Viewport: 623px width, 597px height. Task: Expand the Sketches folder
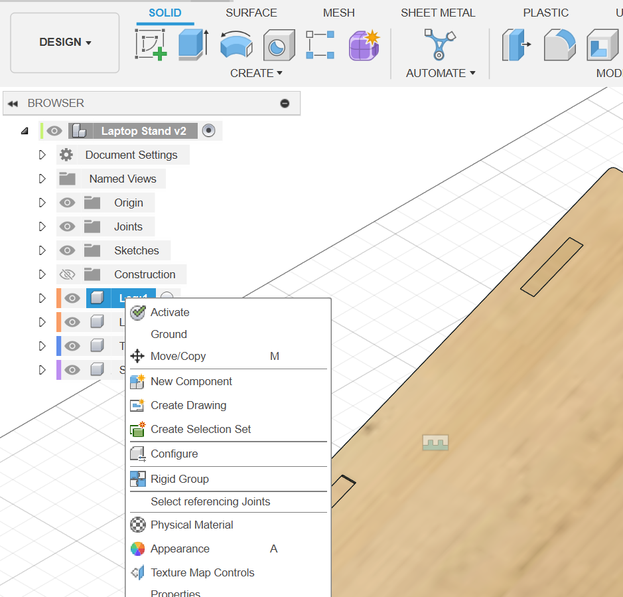[x=42, y=250]
